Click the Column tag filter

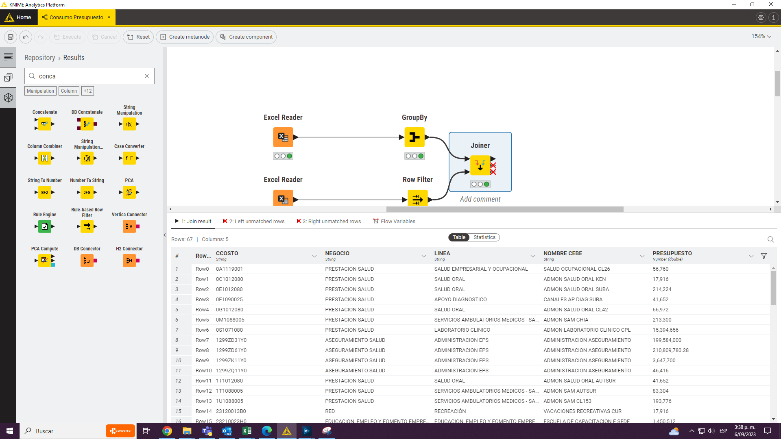coord(69,91)
